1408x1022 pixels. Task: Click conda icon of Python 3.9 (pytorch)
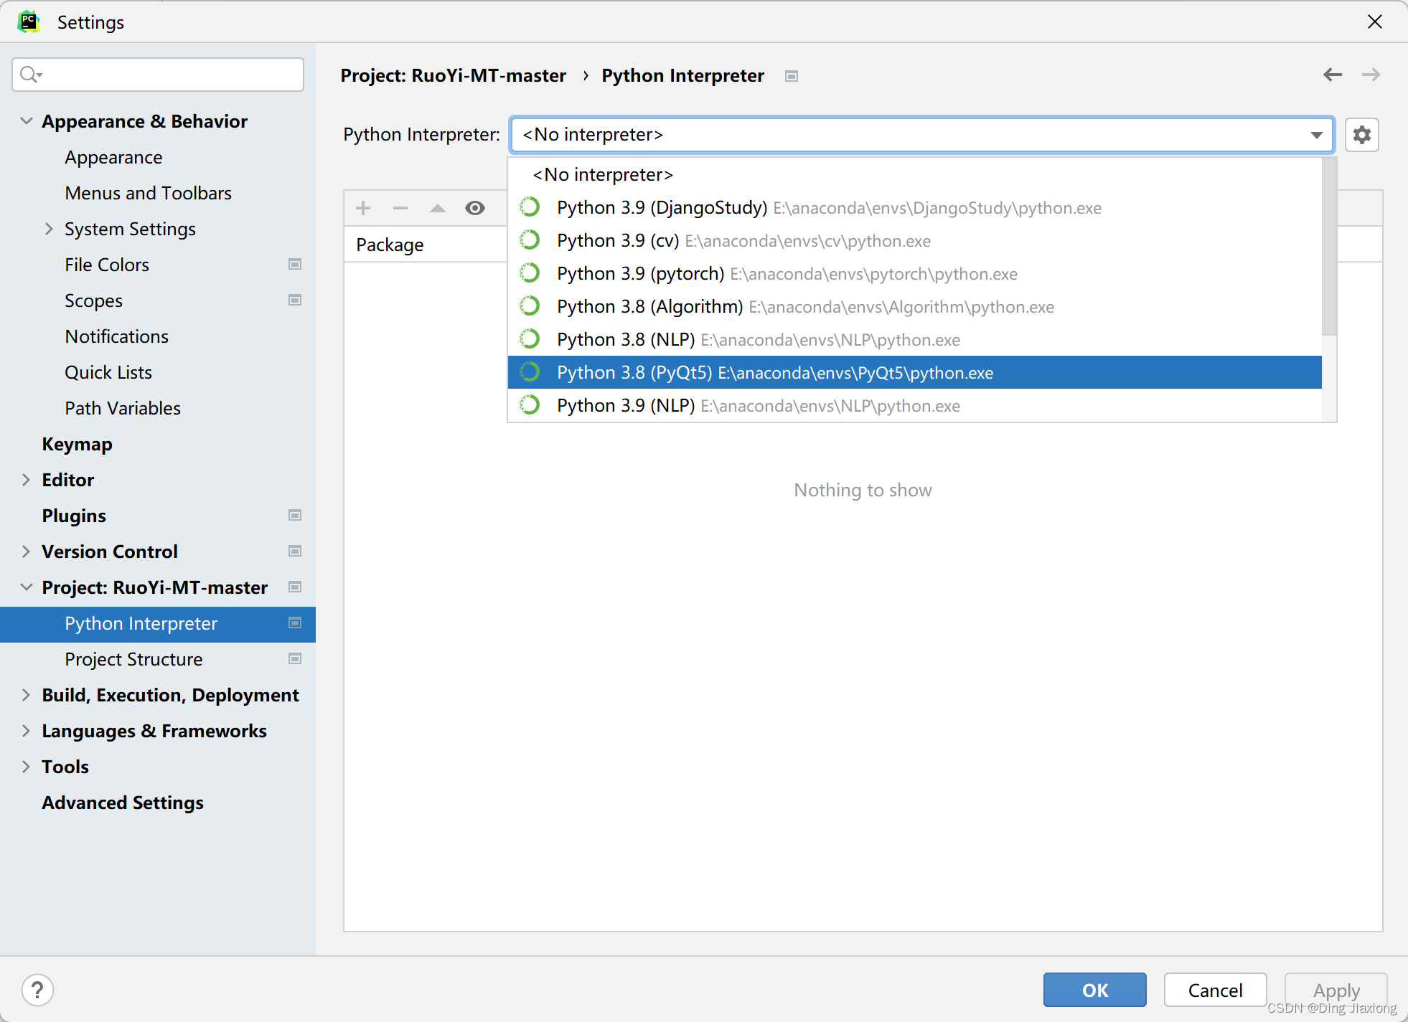(x=530, y=273)
